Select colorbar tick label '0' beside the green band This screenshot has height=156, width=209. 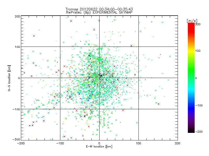(196, 78)
